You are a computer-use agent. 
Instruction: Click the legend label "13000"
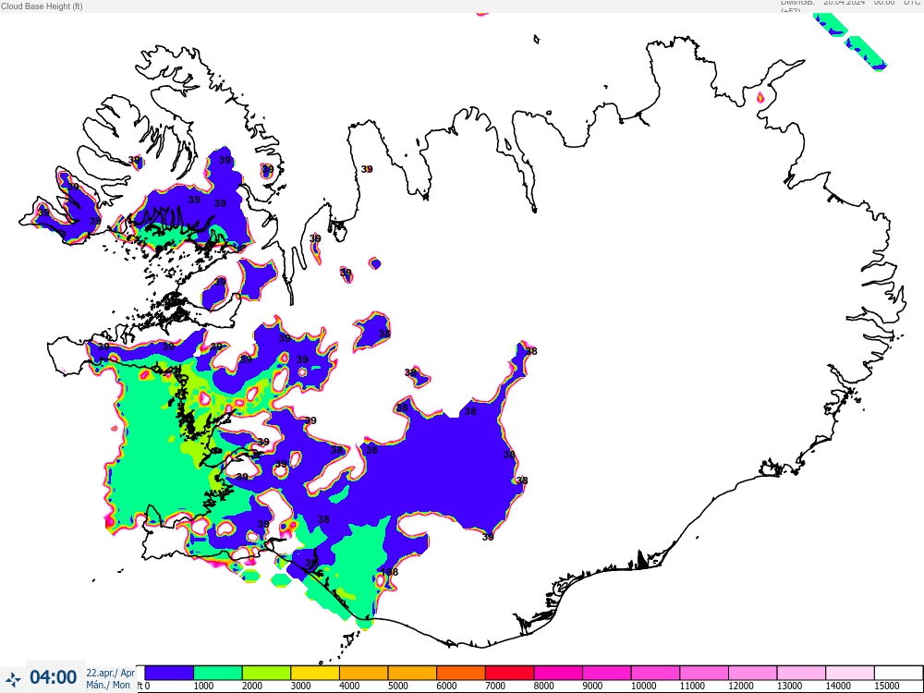pyautogui.click(x=788, y=686)
